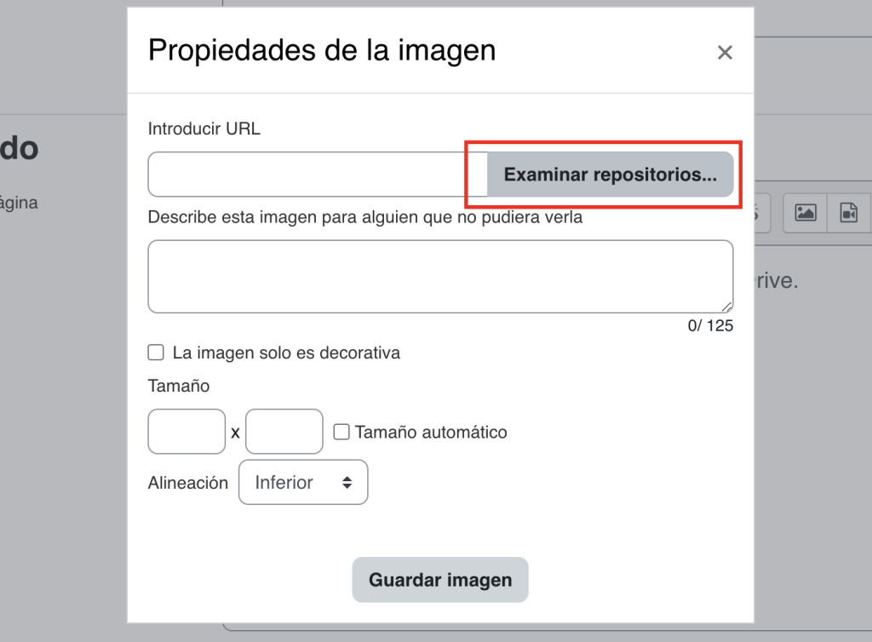Select the width field under Tamaño
872x642 pixels.
(186, 432)
